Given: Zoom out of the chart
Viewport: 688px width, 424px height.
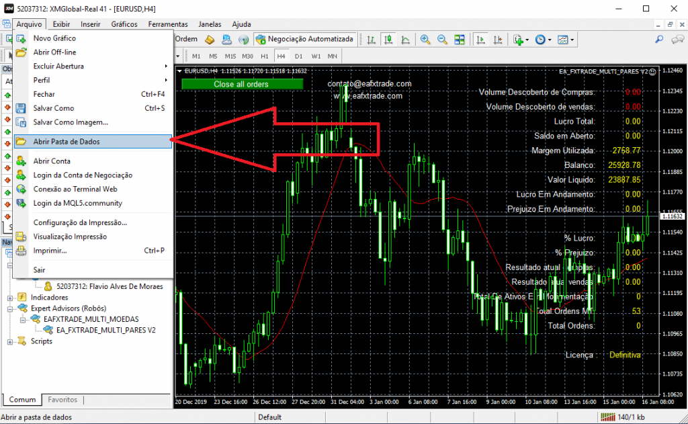Looking at the screenshot, I should pyautogui.click(x=442, y=40).
